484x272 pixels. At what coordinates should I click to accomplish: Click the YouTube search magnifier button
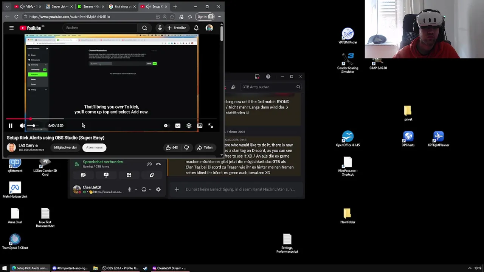(144, 28)
